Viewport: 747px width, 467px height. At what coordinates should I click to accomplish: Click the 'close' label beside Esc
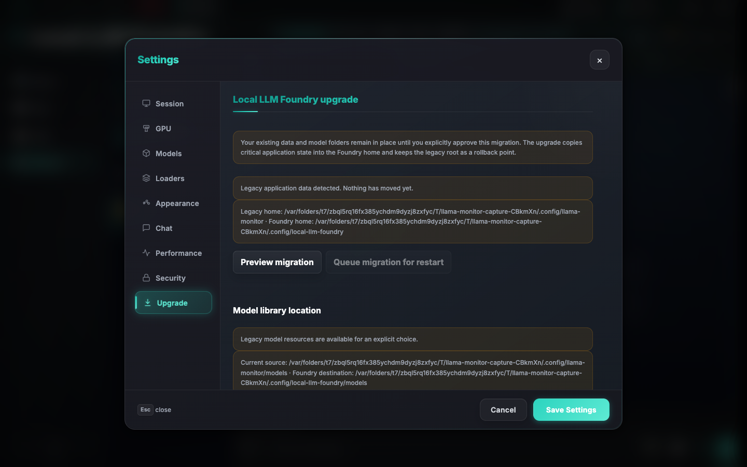click(x=163, y=410)
